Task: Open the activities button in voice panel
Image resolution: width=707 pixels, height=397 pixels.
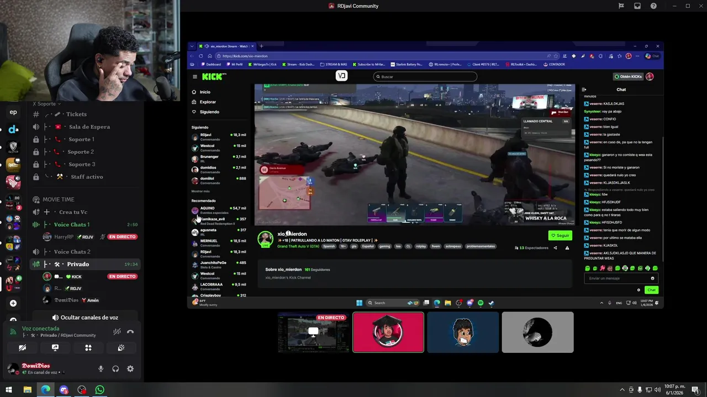Action: coord(88,348)
